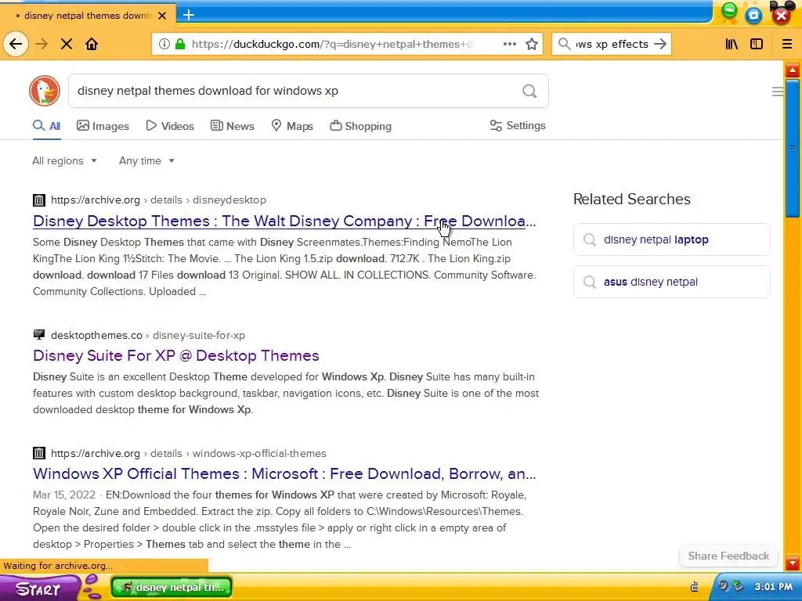Open Disney Desktop Themes archive.org result

(x=284, y=221)
